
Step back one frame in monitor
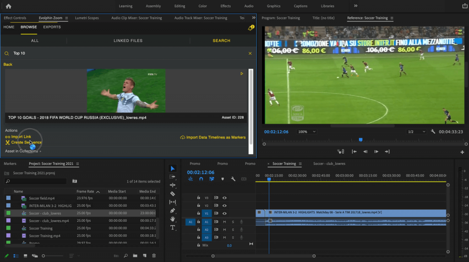365,152
